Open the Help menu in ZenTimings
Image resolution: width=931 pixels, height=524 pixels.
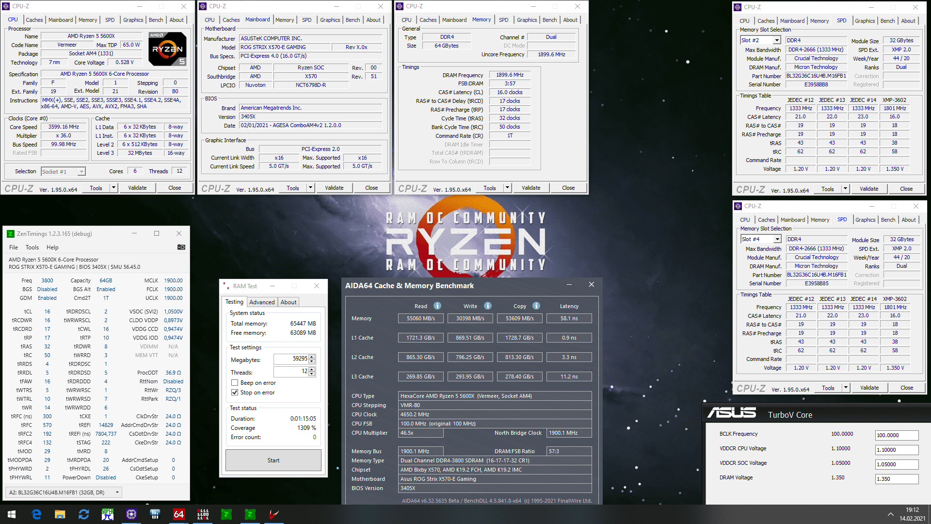click(x=52, y=247)
